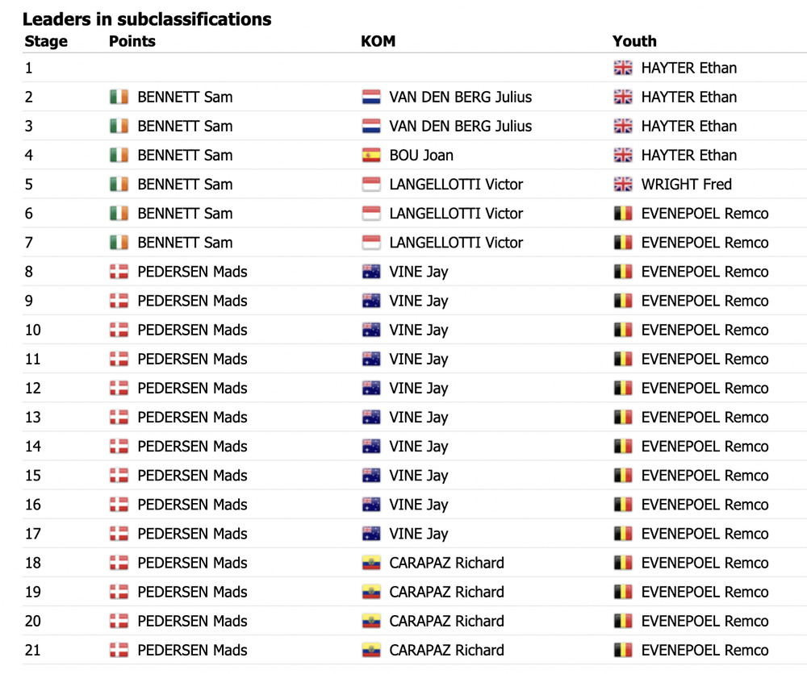Click Belgian flag beside EVENEPOEL in stage 6
This screenshot has height=674, width=807.
[623, 214]
